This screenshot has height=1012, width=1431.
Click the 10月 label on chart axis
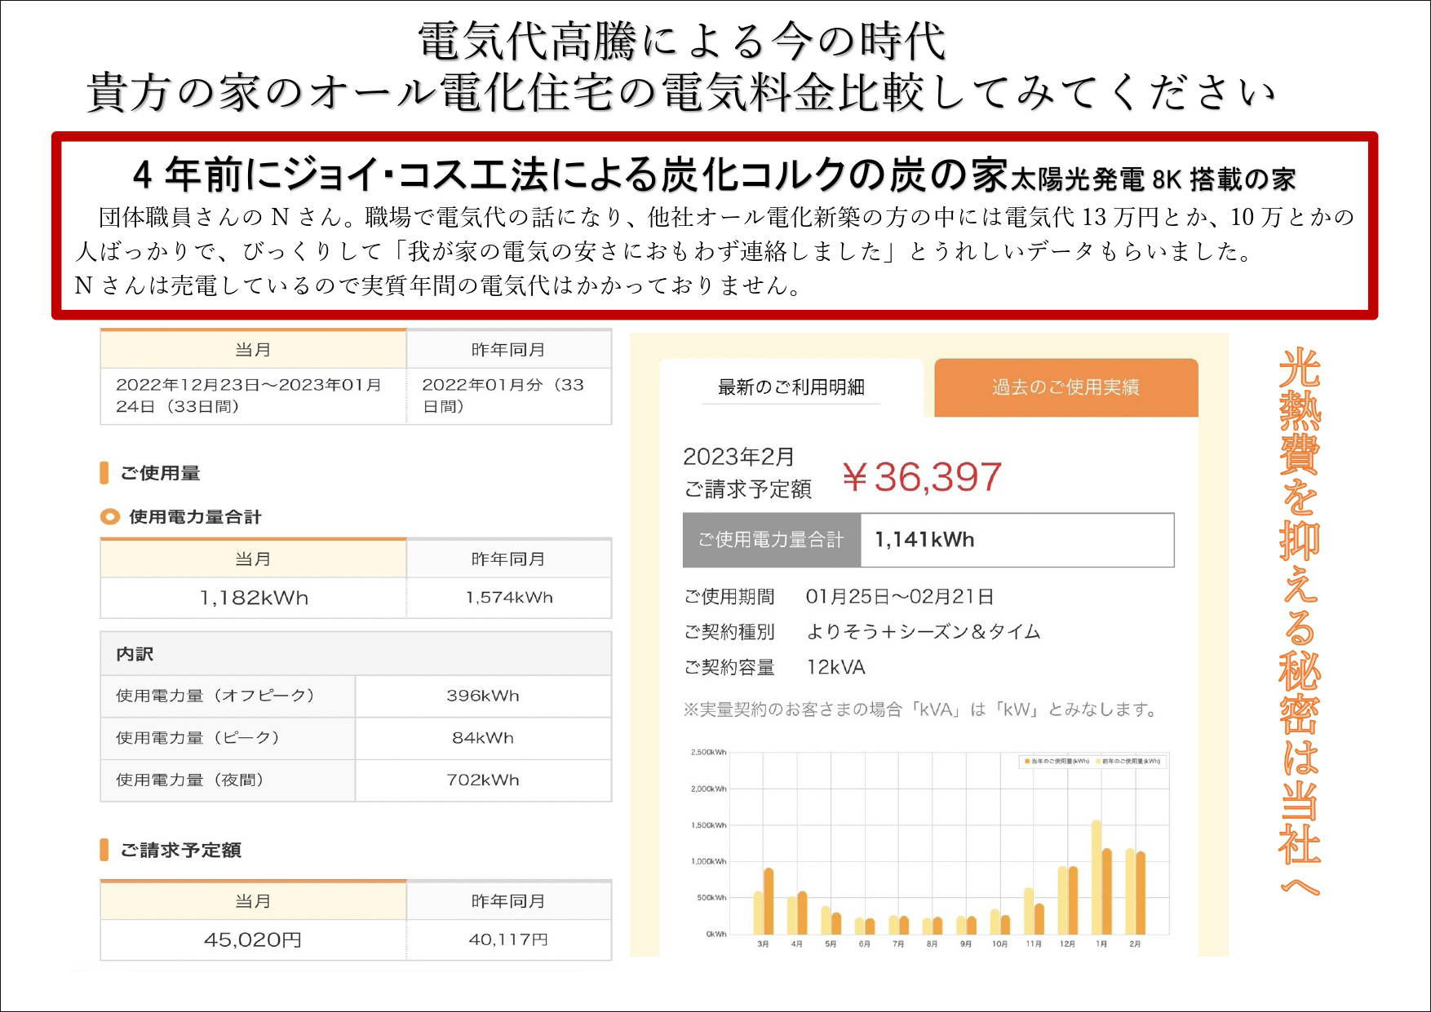pos(999,944)
